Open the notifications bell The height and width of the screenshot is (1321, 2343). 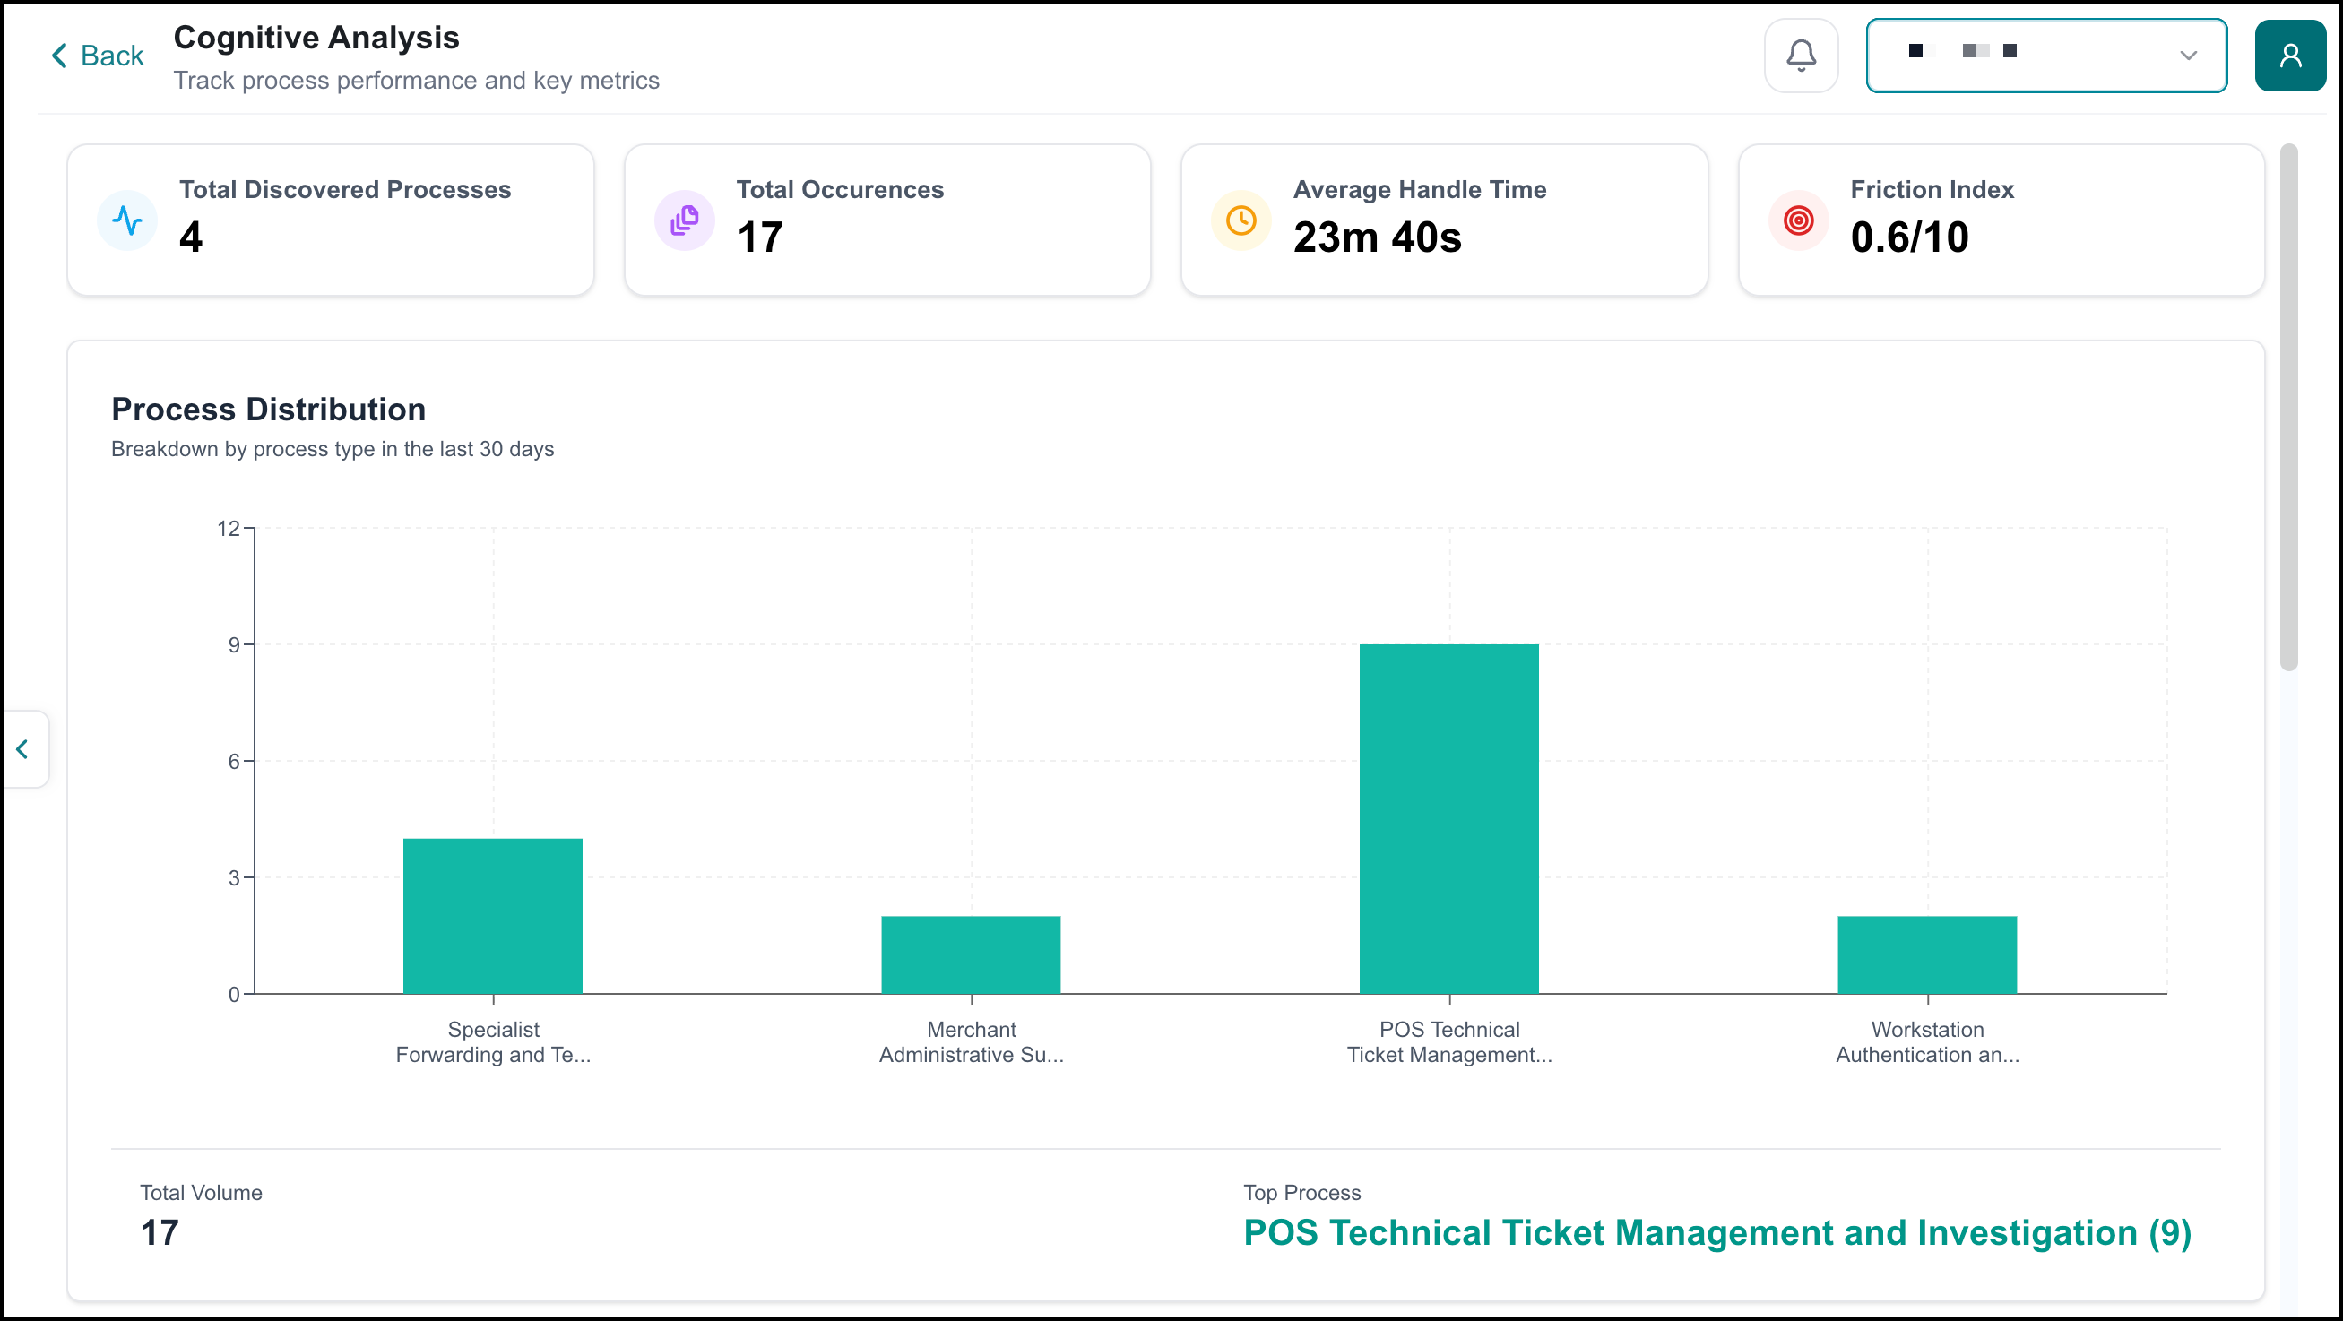click(x=1801, y=56)
